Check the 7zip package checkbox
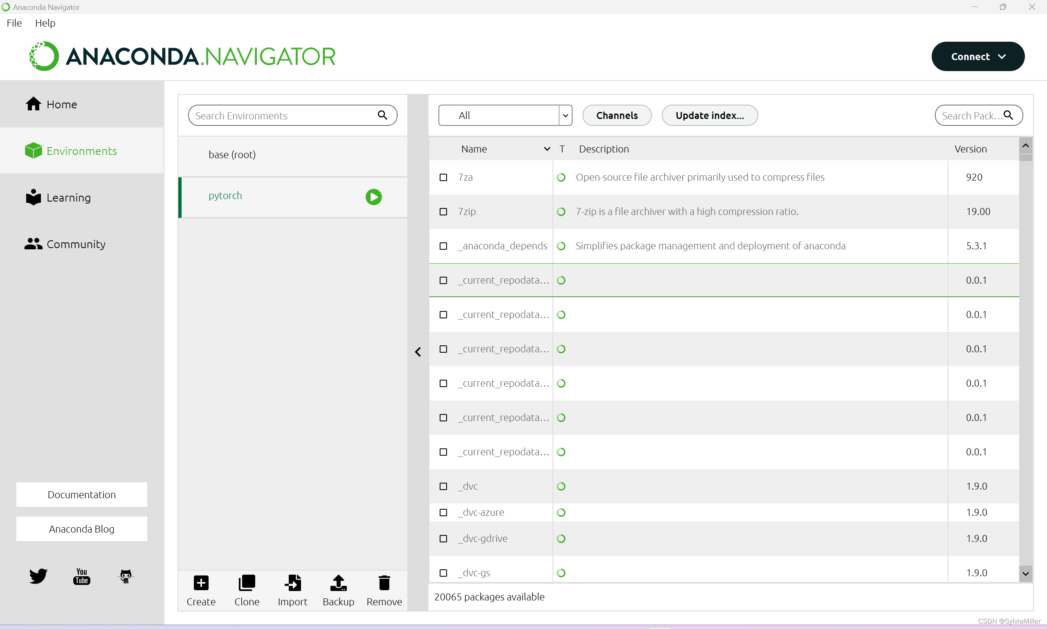The width and height of the screenshot is (1047, 629). point(443,211)
